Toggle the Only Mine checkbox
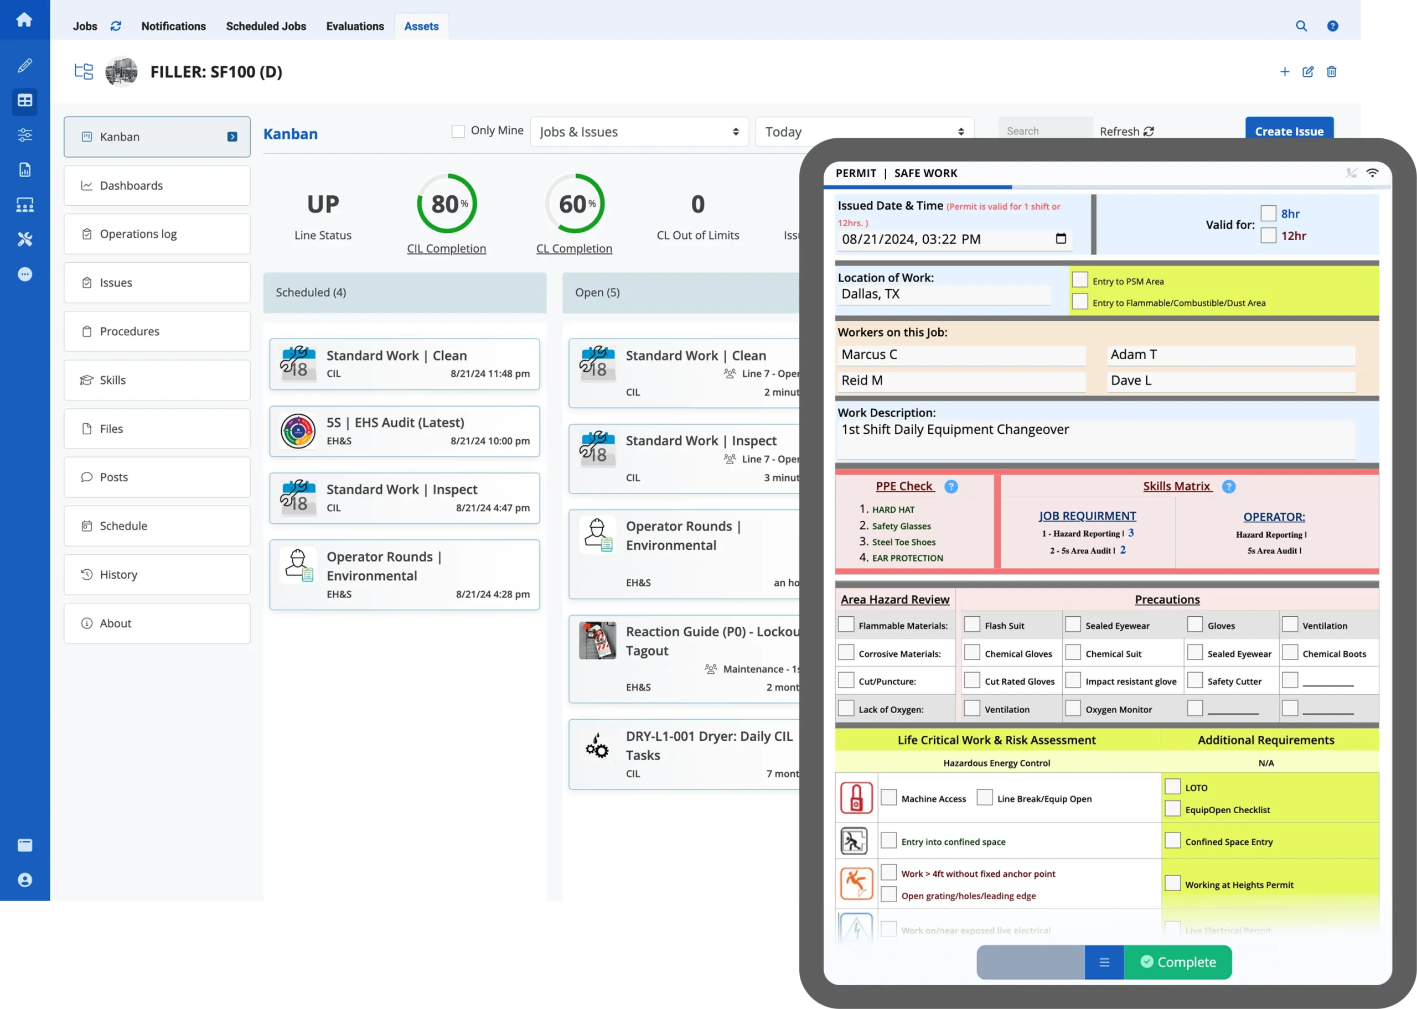Viewport: 1417px width, 1009px height. click(x=458, y=131)
